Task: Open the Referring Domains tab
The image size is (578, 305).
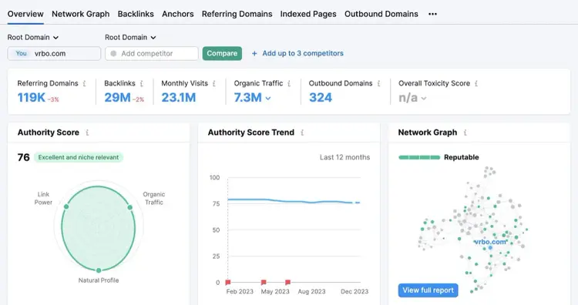Action: coord(237,14)
